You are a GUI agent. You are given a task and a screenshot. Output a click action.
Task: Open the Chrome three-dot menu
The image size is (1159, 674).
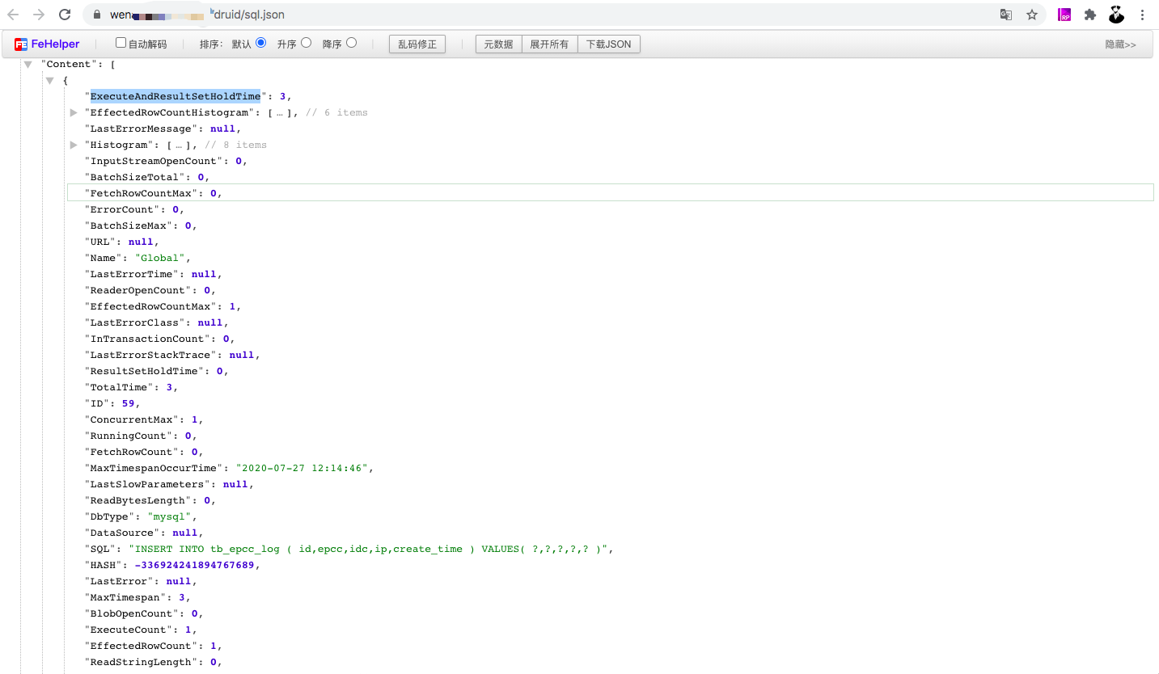1142,14
